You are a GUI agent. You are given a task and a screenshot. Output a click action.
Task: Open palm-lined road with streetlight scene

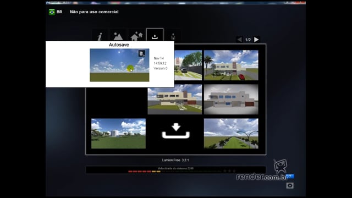231,134
